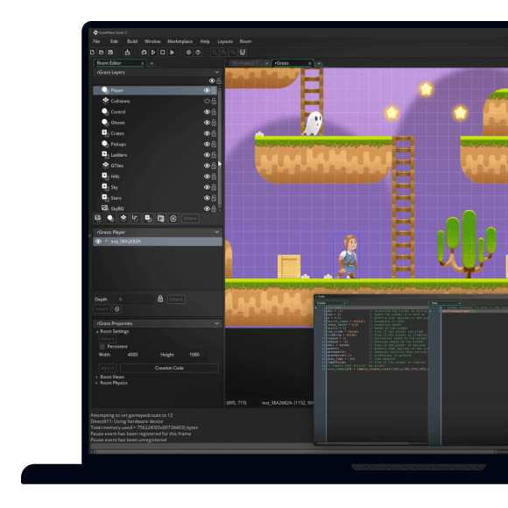Select the SkyBG layer row
The height and width of the screenshot is (508, 508).
[x=155, y=208]
